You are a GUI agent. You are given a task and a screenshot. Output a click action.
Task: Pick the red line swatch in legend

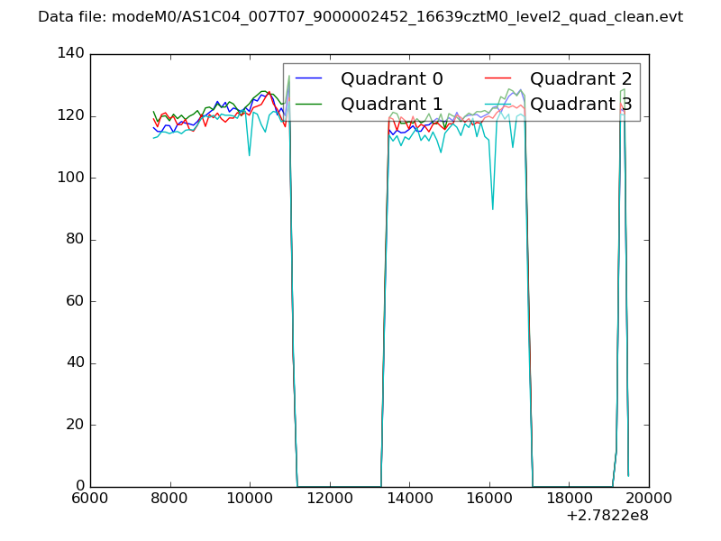[x=498, y=79]
